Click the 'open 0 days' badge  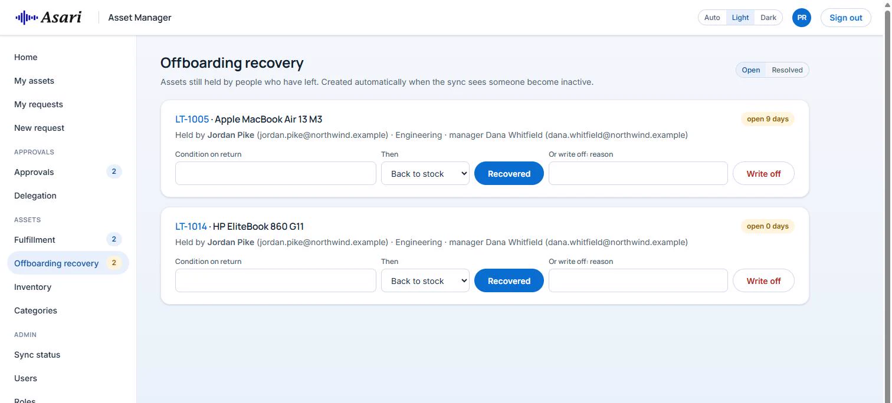coord(768,226)
